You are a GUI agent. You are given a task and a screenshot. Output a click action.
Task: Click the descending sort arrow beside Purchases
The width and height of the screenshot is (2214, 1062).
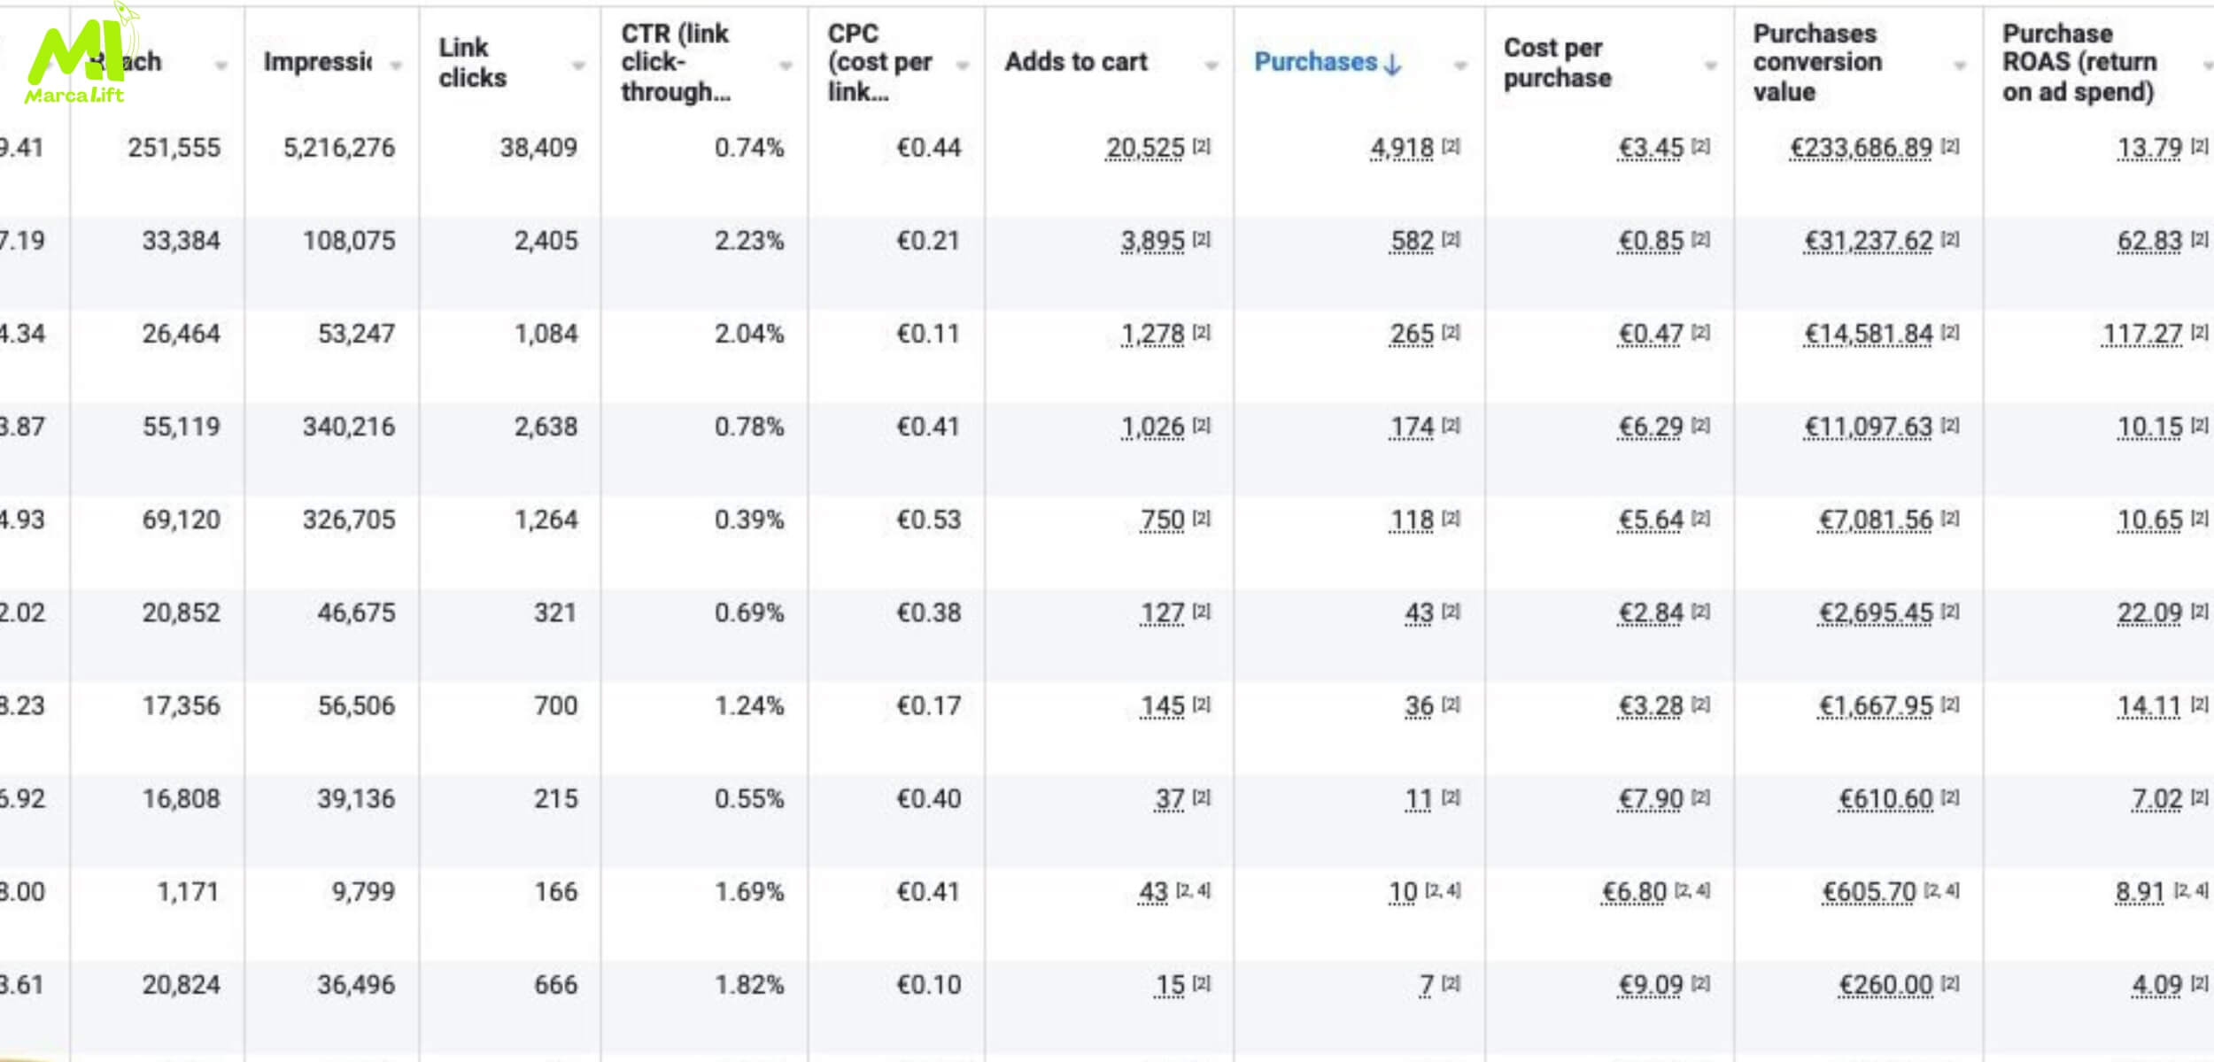(x=1393, y=64)
